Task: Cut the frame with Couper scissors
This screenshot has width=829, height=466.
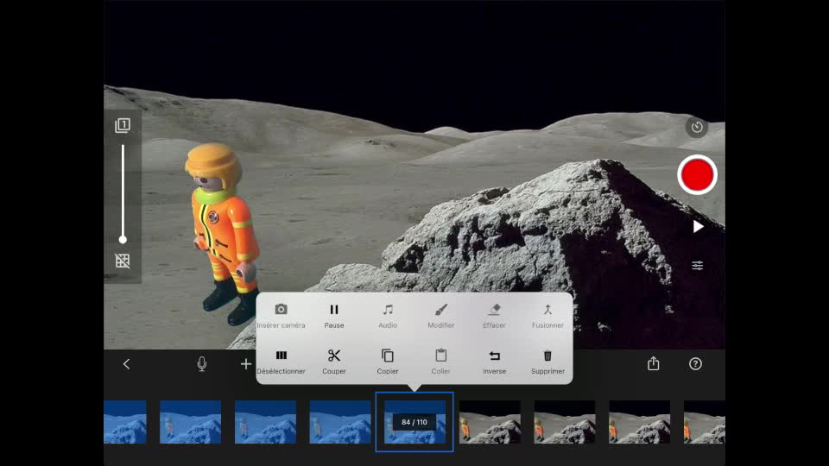Action: (334, 356)
